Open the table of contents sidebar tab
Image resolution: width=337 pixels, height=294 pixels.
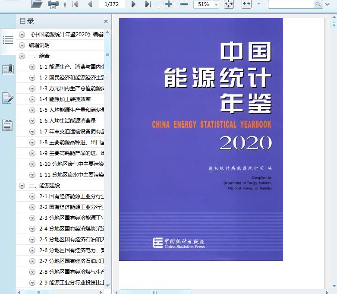8,40
